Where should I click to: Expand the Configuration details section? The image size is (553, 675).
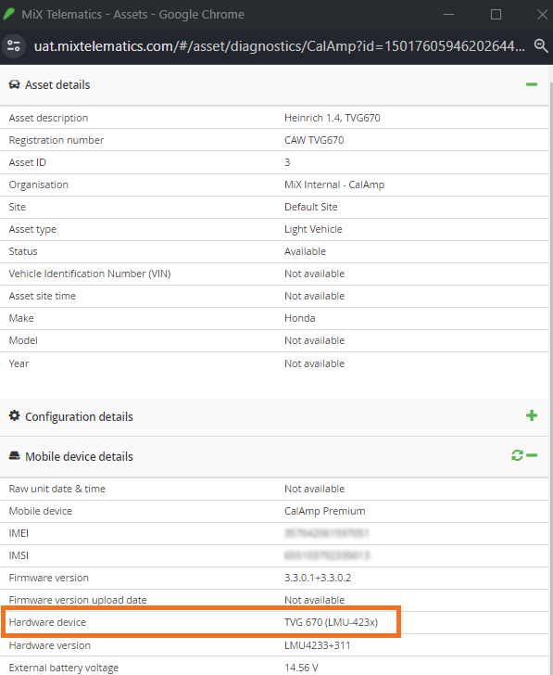click(532, 415)
